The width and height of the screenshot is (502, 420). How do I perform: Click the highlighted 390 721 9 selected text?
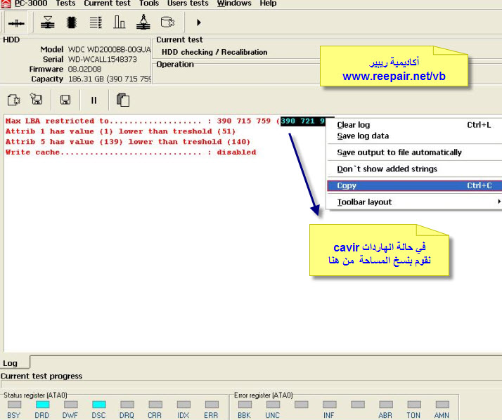302,122
